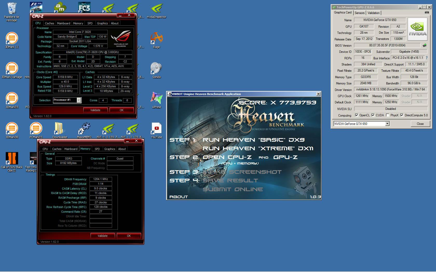Open the Sonido speaker shortcut
This screenshot has width=436, height=272.
coord(156,70)
